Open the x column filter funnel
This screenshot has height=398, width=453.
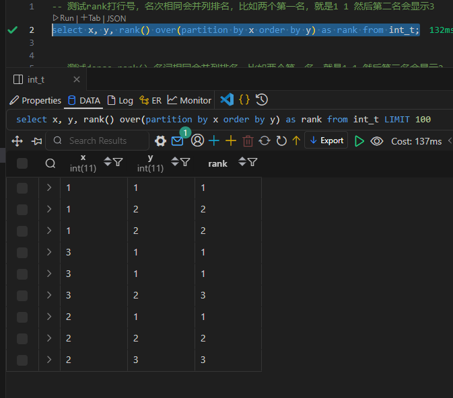coord(118,162)
